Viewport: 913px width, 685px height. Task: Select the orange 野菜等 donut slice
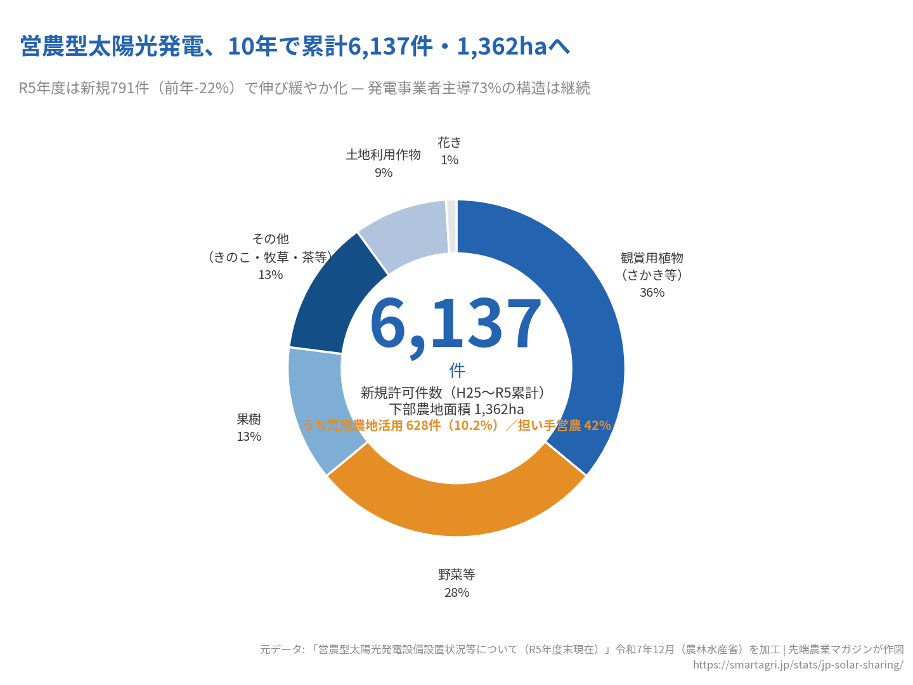point(456,507)
